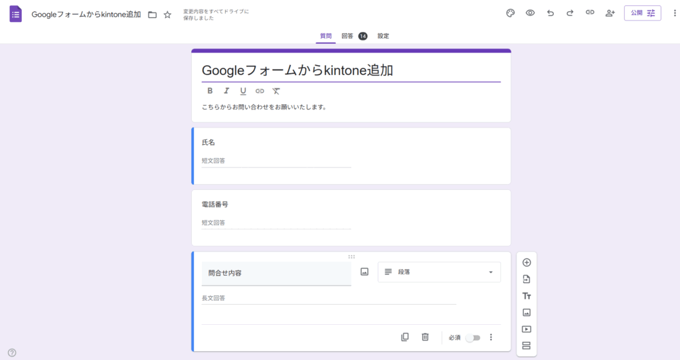Click 短文回答 placeholder under 氏名

[213, 161]
